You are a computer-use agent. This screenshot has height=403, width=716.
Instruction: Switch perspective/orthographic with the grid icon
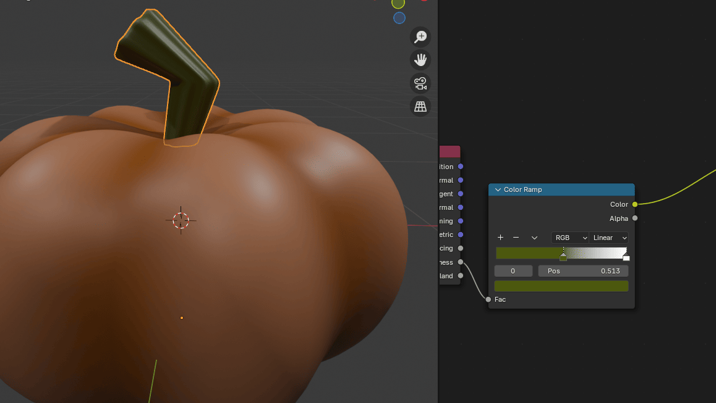[x=420, y=107]
